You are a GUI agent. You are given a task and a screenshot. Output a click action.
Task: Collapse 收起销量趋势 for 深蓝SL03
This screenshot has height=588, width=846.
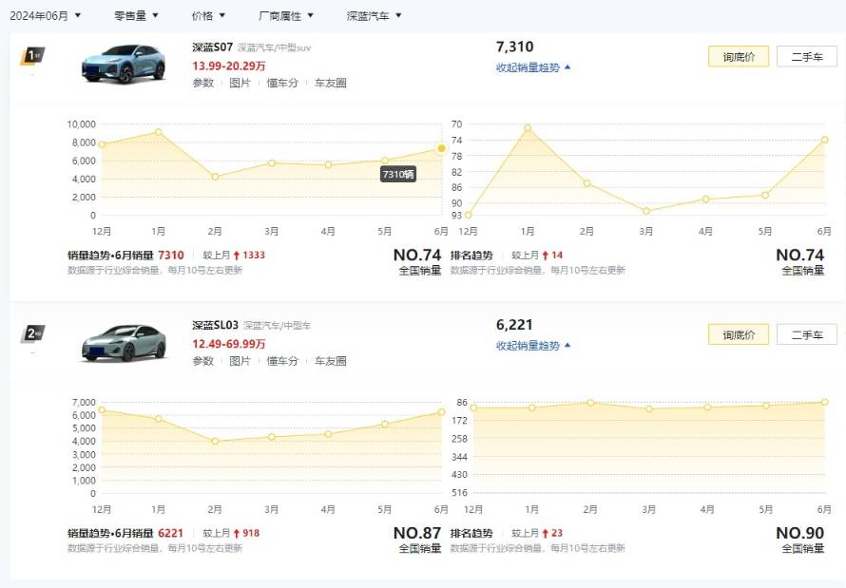coord(533,346)
